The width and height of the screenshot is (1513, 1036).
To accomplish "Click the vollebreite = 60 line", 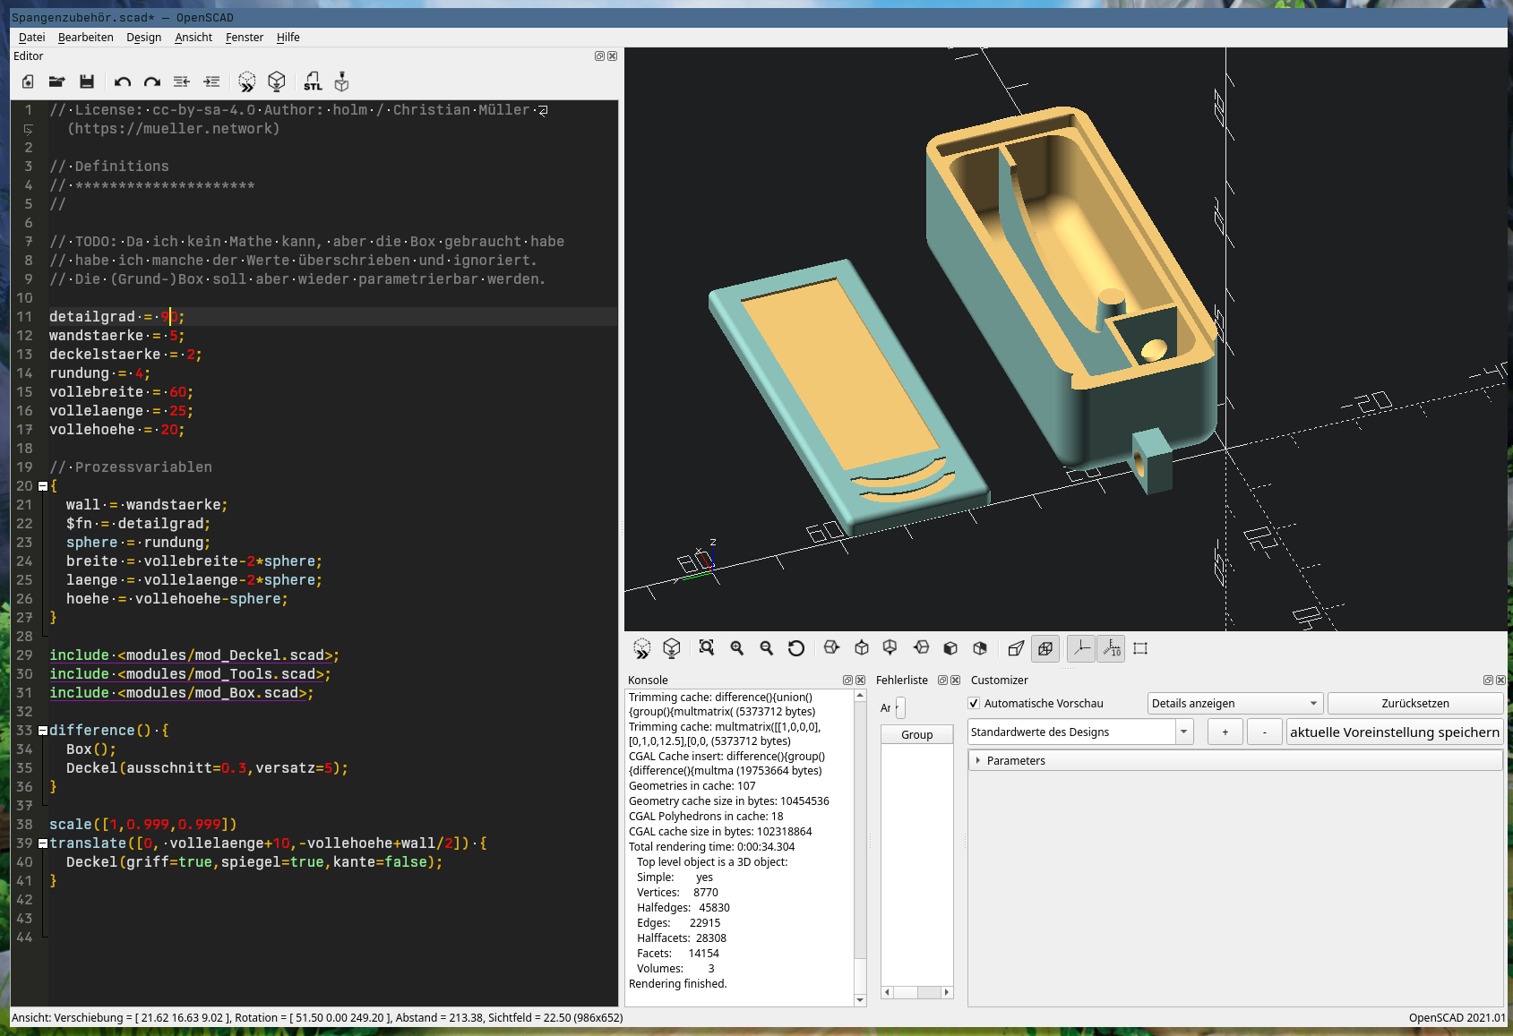I will click(x=121, y=392).
